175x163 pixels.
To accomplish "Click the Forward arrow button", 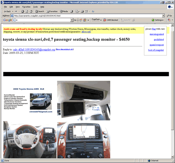I will pos(16,12).
